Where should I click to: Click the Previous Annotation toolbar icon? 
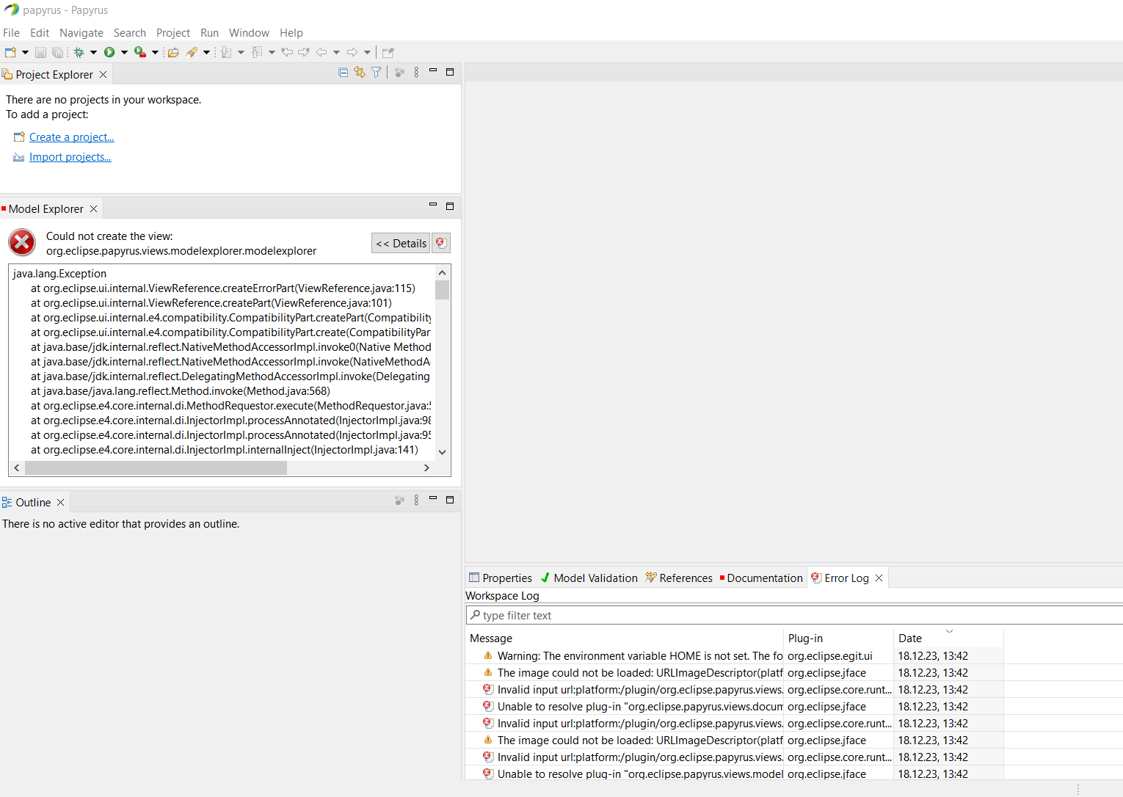257,52
